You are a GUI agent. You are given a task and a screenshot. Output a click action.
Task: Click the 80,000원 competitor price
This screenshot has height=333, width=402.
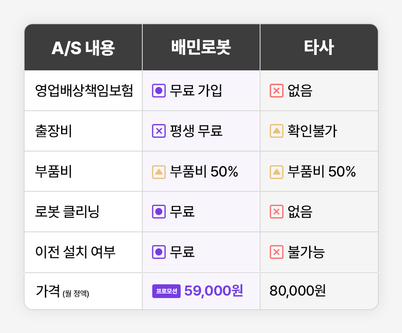tap(298, 291)
